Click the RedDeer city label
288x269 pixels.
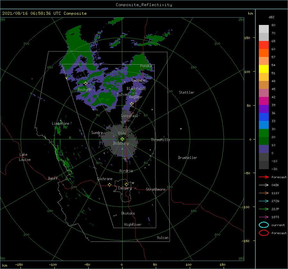136,97
